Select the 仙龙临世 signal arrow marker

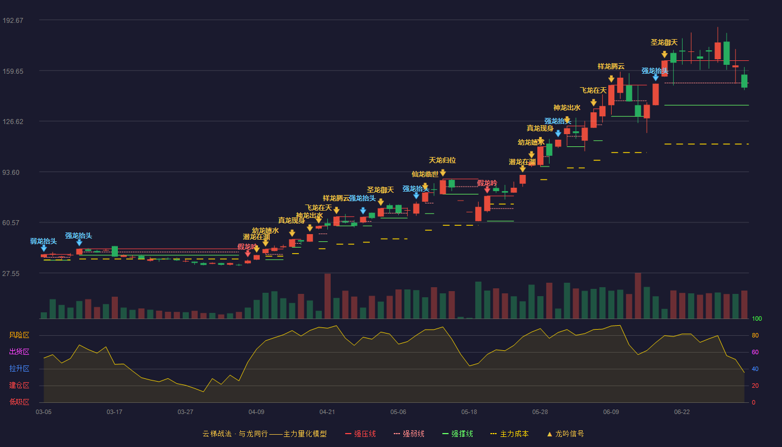coord(425,187)
